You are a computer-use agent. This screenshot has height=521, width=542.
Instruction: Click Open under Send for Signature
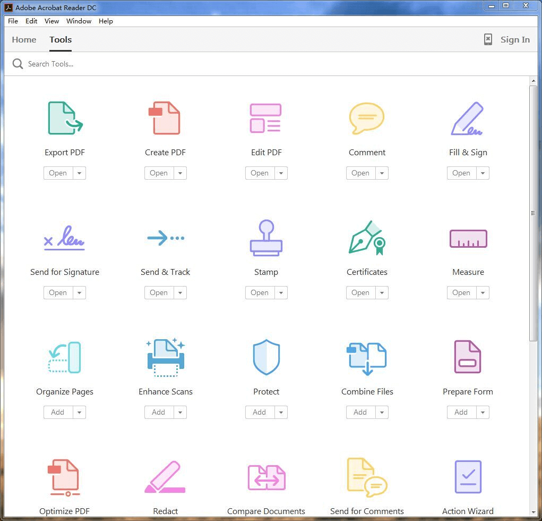point(58,293)
